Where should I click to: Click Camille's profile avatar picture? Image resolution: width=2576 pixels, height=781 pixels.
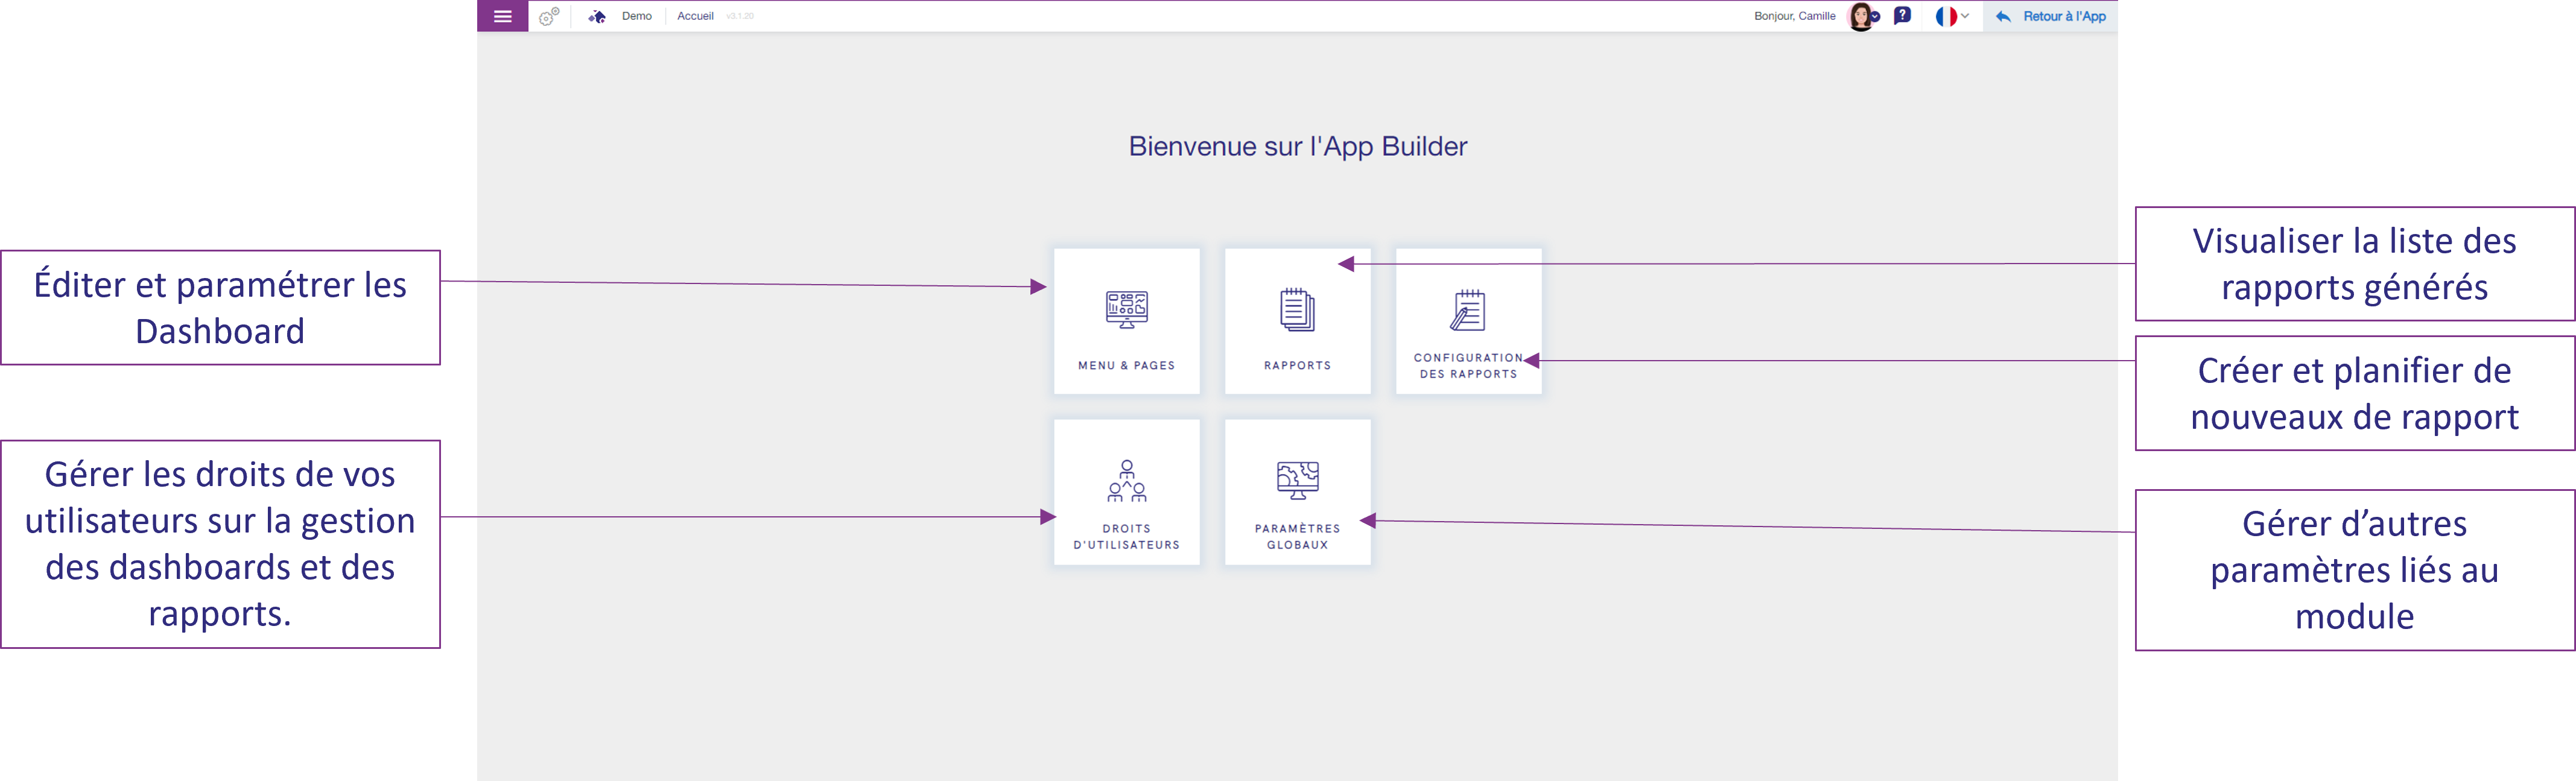pyautogui.click(x=1859, y=16)
